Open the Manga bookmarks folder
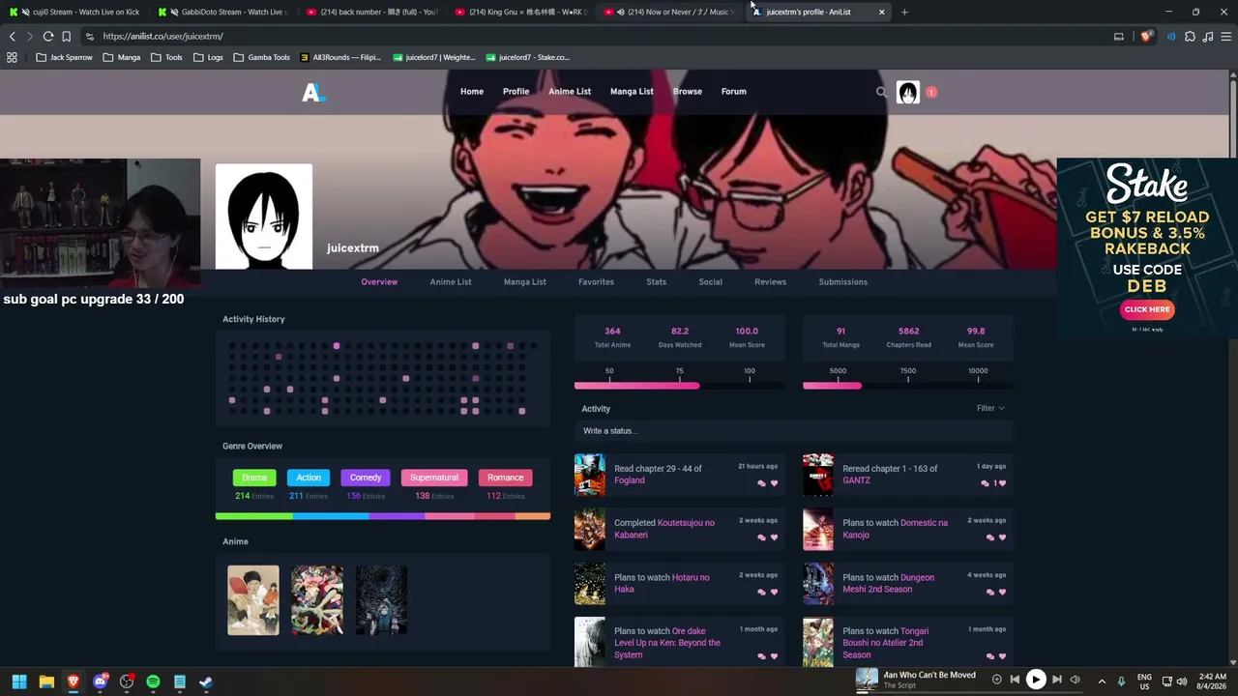The width and height of the screenshot is (1238, 696). click(121, 57)
